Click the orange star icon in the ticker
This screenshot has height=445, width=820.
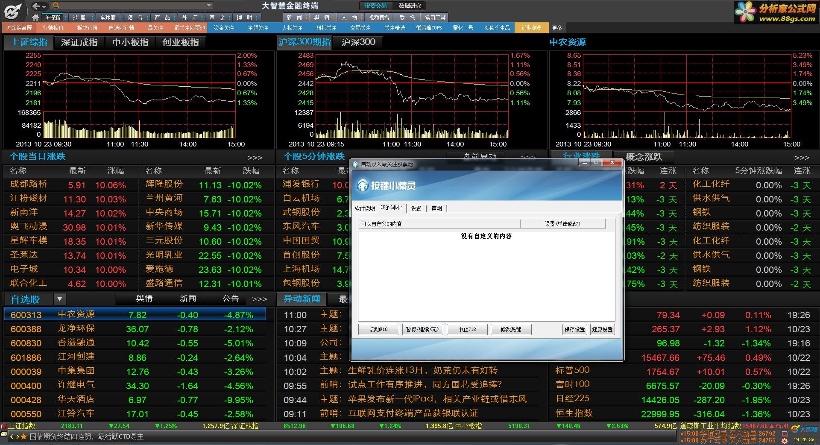pyautogui.click(x=24, y=436)
